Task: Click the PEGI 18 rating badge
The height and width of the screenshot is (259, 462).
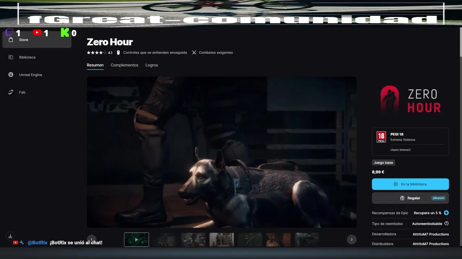Action: 381,137
